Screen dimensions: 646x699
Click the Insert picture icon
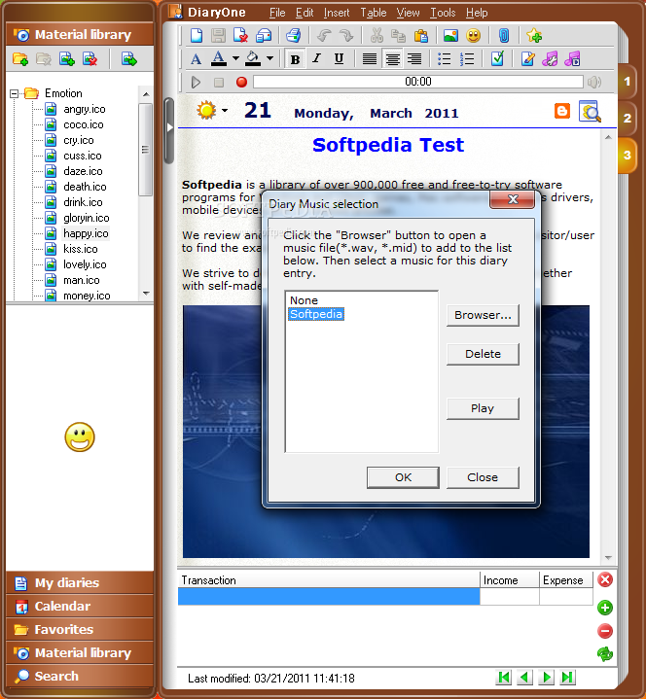450,35
